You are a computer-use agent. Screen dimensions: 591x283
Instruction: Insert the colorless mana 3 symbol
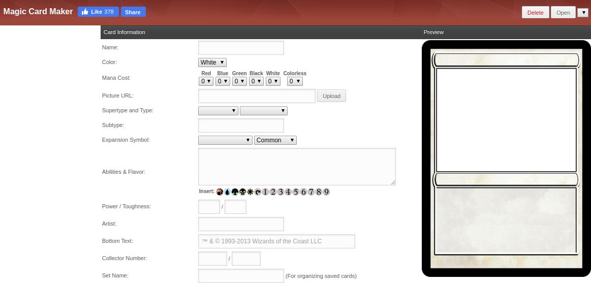(281, 192)
